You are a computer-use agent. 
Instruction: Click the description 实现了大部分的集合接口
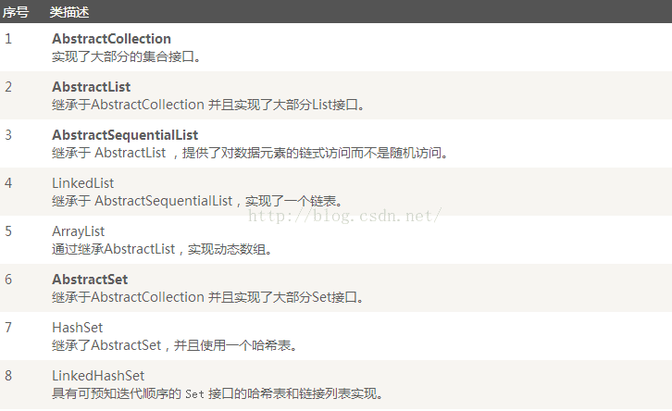coord(127,56)
